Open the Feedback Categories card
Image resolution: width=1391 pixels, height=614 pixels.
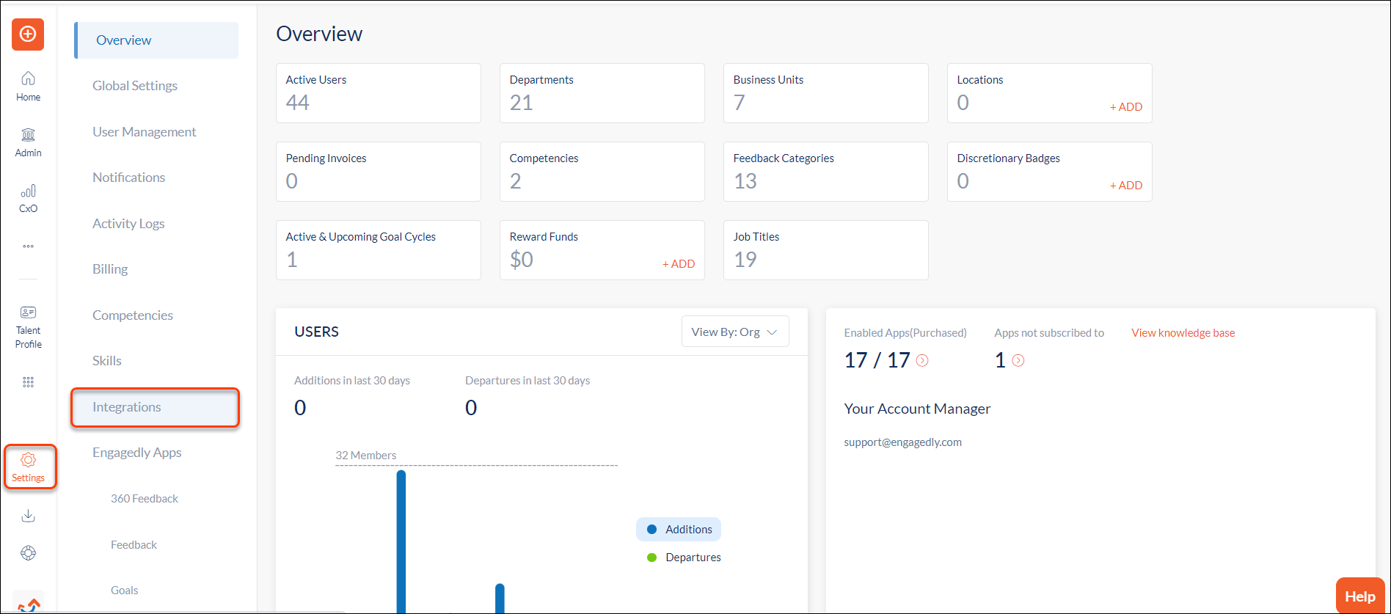(826, 172)
